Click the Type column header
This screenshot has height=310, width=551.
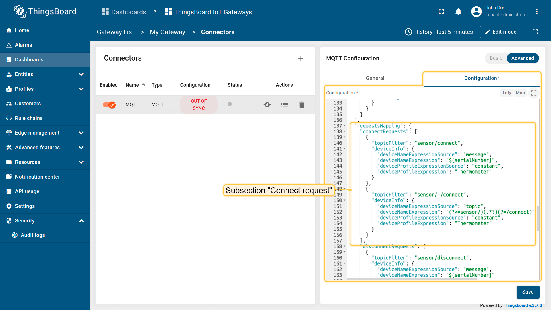coord(157,85)
